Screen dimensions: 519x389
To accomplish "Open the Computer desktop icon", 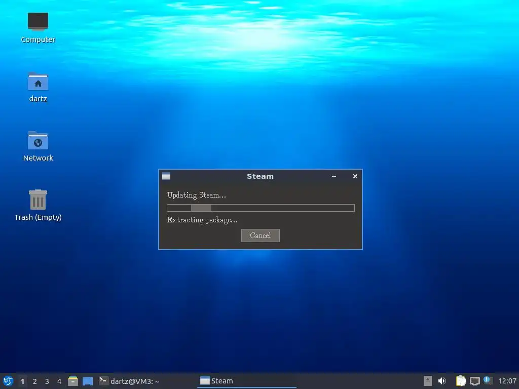I will click(x=38, y=28).
